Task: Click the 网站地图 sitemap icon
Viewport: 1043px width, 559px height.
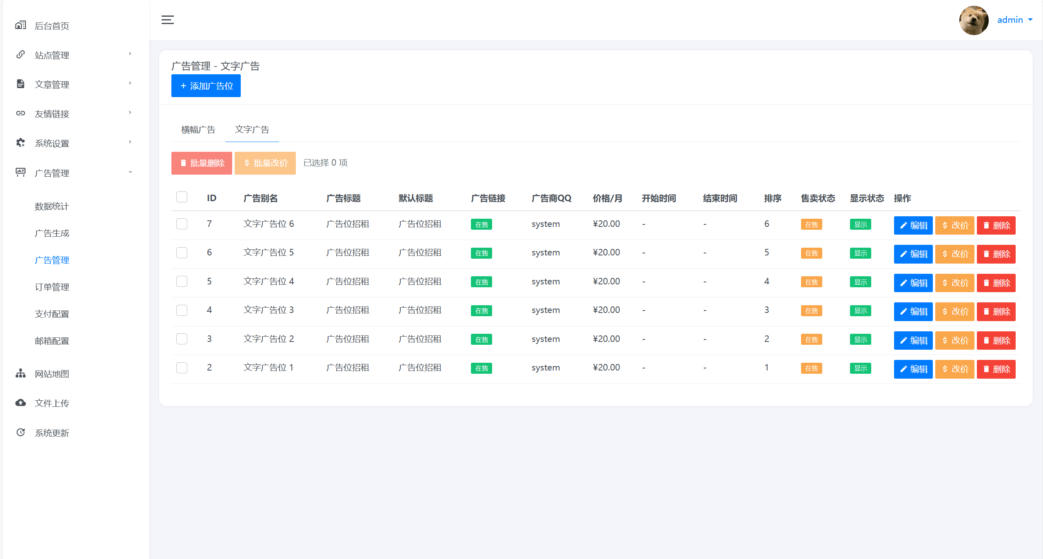Action: click(20, 373)
